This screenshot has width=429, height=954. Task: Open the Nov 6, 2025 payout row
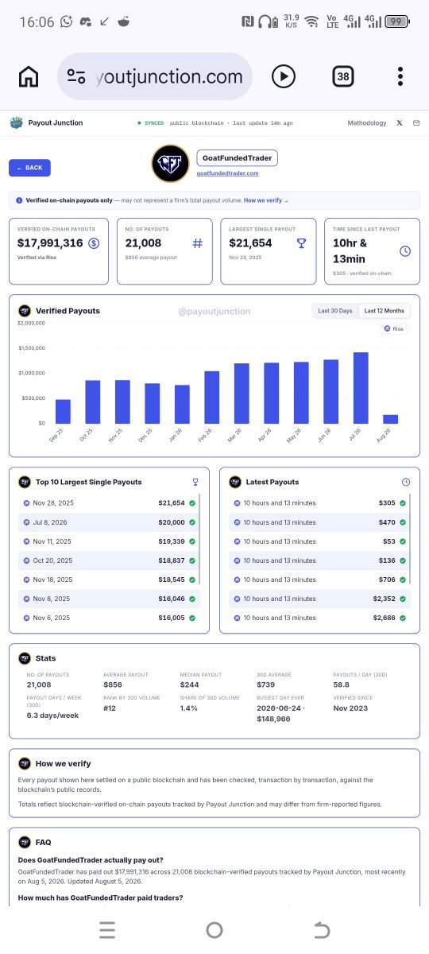pos(109,618)
